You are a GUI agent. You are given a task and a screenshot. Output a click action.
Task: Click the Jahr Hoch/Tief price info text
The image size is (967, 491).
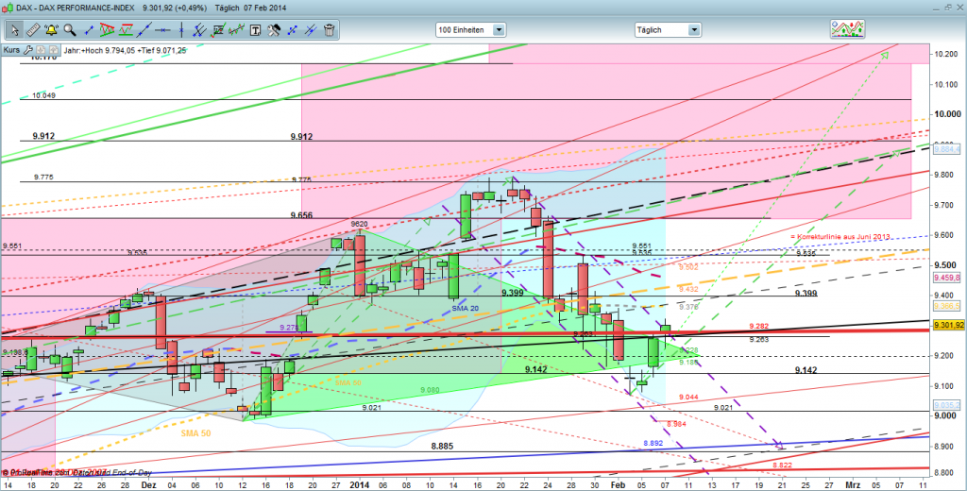[125, 51]
